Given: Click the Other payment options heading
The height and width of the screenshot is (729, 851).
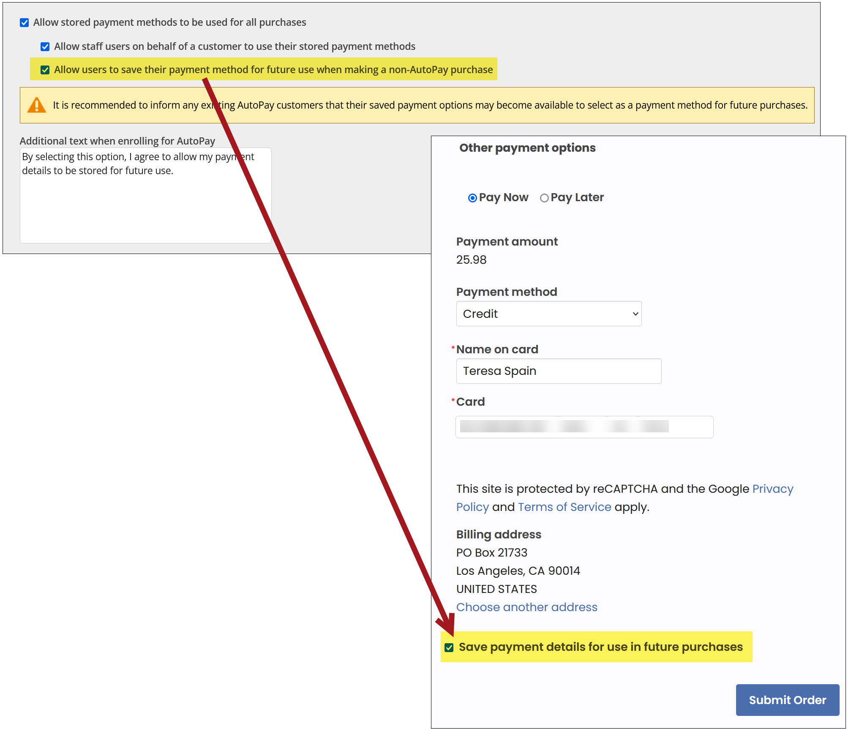Looking at the screenshot, I should click(x=527, y=148).
